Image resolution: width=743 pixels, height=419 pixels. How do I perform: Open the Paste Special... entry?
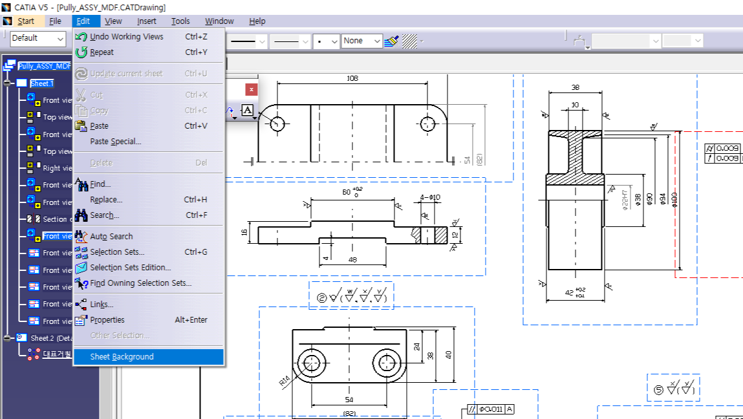click(148, 141)
